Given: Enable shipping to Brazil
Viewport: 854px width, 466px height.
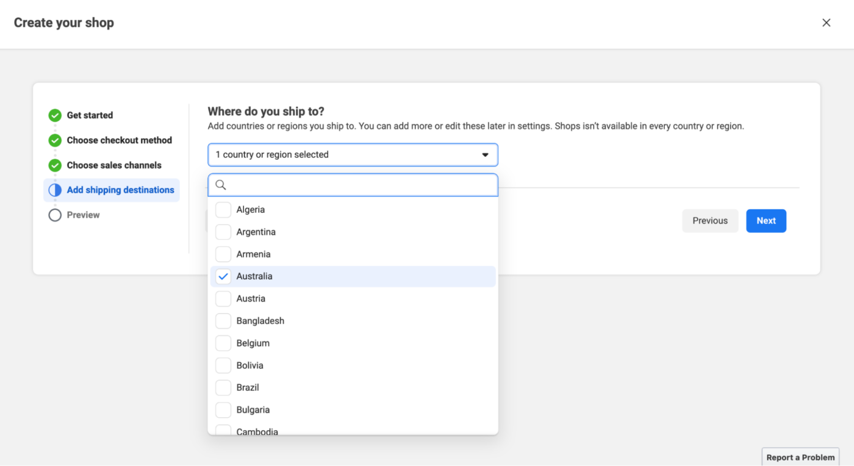Looking at the screenshot, I should pos(223,387).
